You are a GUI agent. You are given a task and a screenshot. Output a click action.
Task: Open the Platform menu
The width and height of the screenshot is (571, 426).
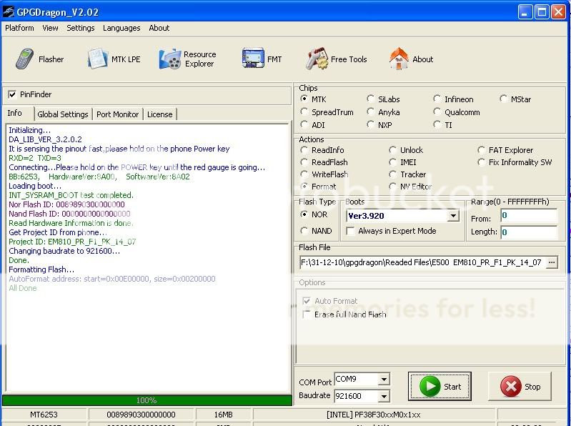pos(19,28)
